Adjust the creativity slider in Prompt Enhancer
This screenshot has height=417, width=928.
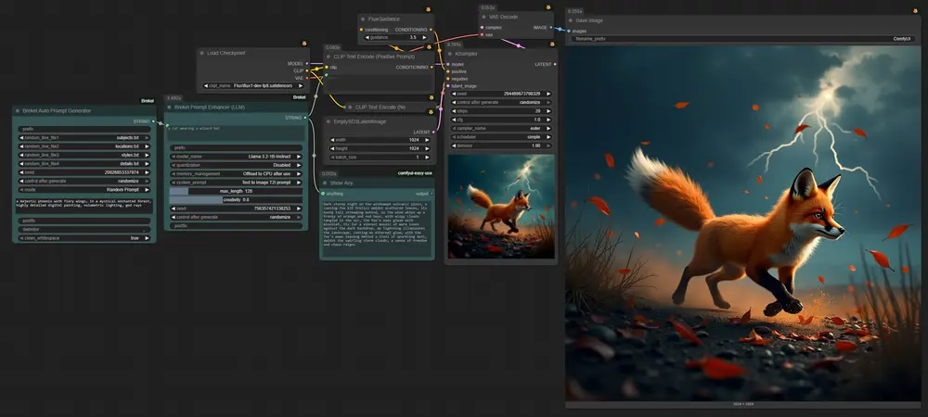tap(238, 199)
